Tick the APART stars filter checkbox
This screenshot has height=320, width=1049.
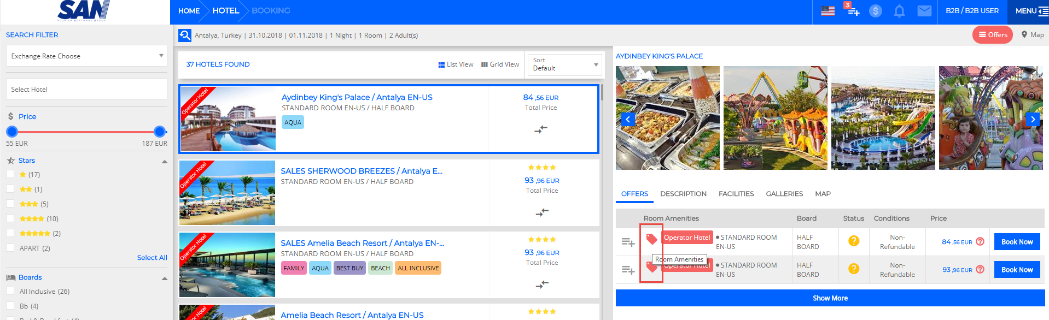pos(10,248)
